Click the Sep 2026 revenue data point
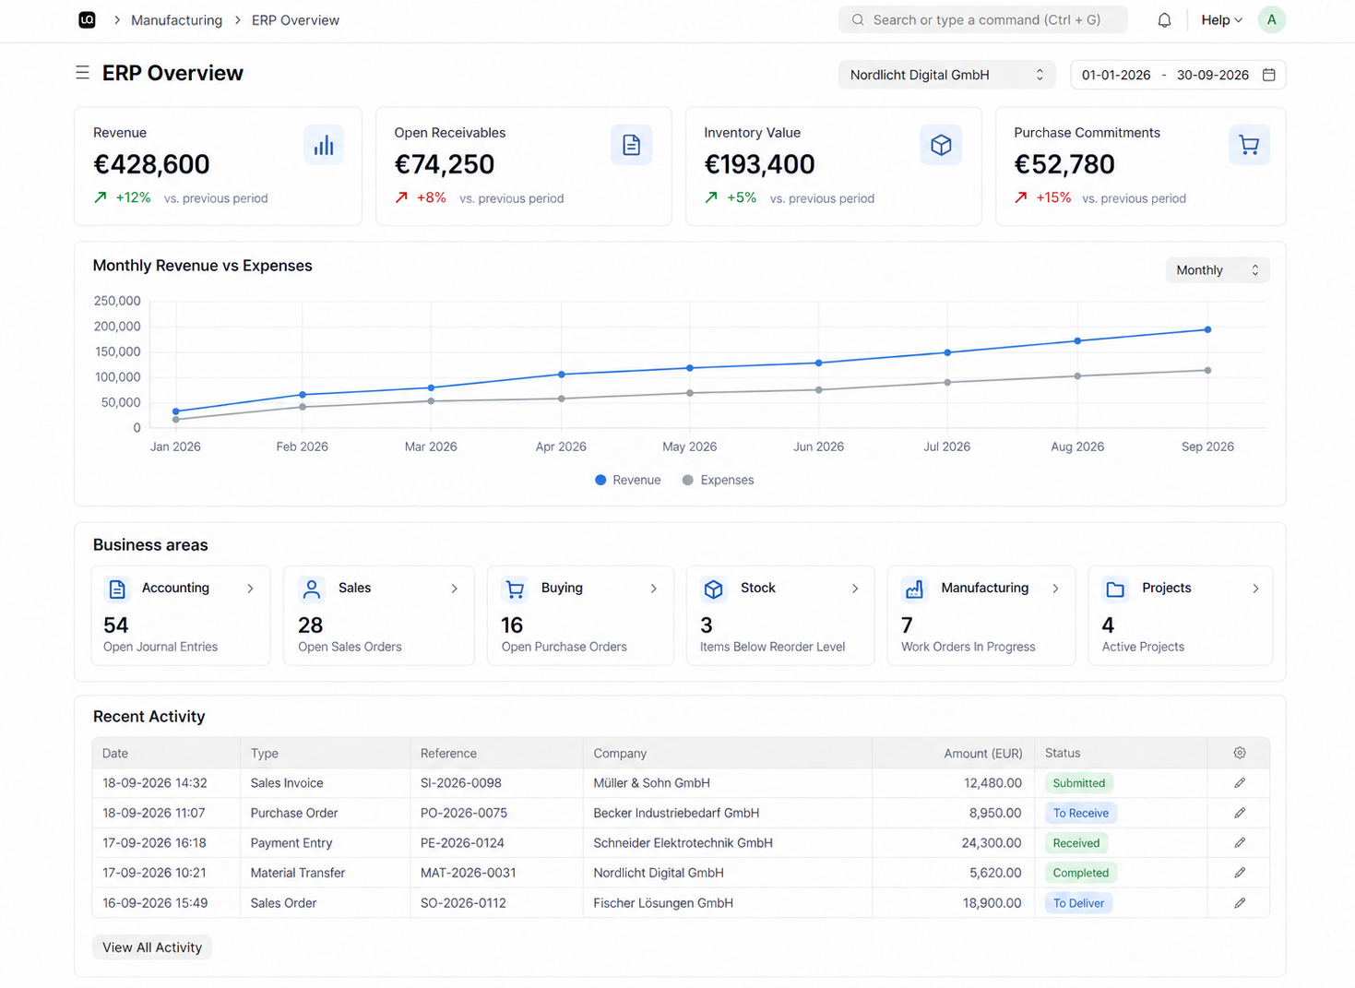The image size is (1355, 988). pos(1207,329)
